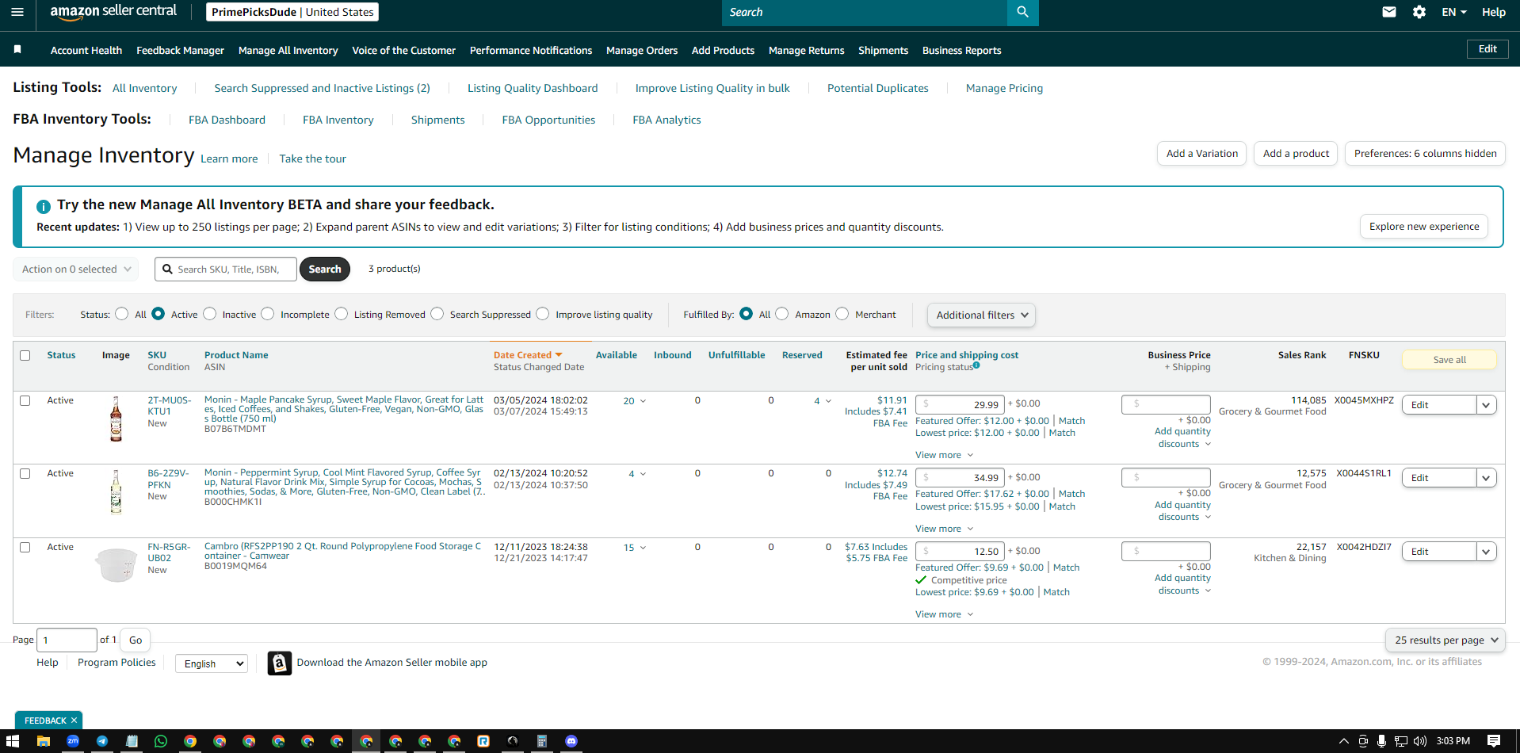Open the Windows Start menu
The image size is (1520, 753).
[x=12, y=741]
